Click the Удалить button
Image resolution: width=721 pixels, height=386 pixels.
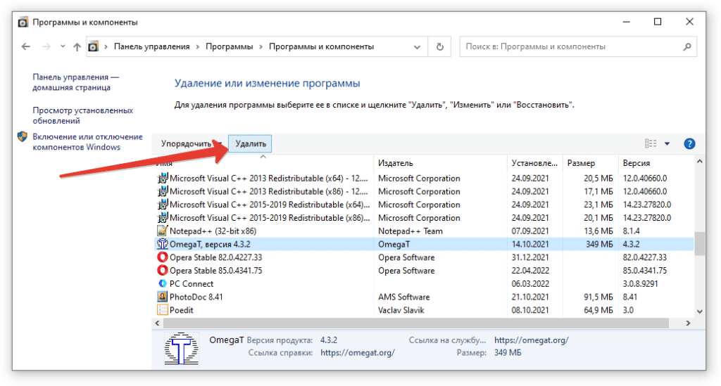(x=251, y=143)
